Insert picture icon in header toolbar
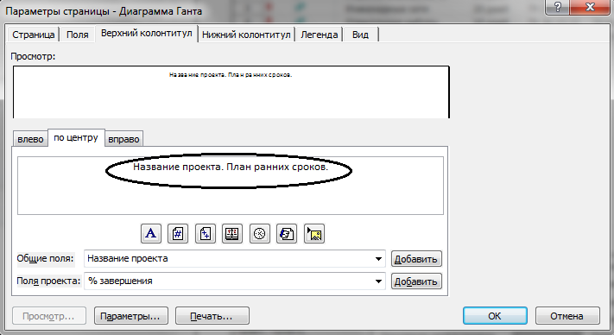Viewport: 614px width, 335px height. pyautogui.click(x=314, y=234)
